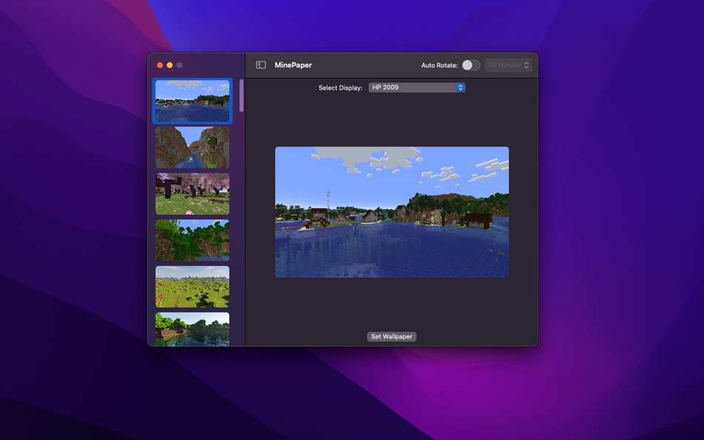Open the 30 Minutes interval dropdown
This screenshot has height=440, width=704.
(x=508, y=65)
